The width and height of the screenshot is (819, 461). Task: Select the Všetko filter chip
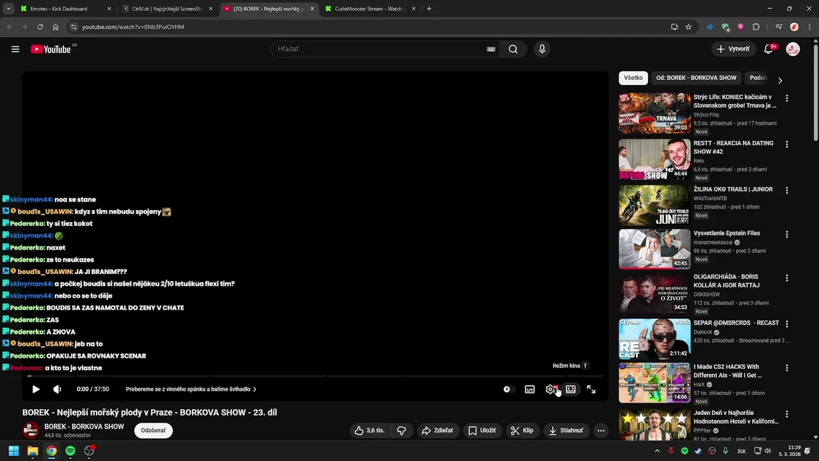click(633, 78)
